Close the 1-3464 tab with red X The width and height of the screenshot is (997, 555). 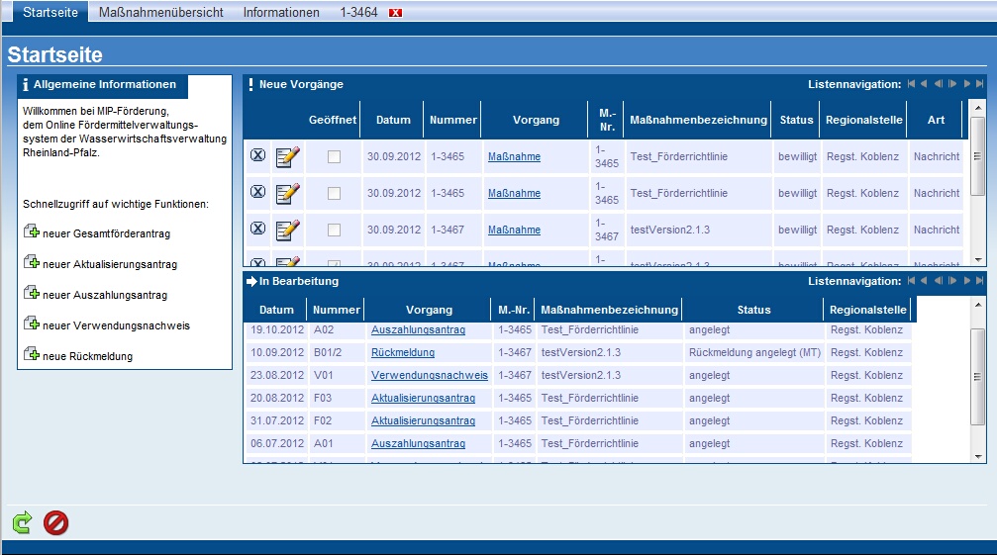(x=395, y=13)
